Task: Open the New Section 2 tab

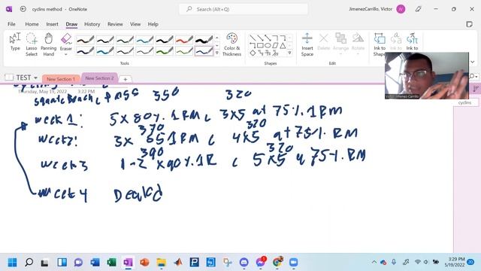Action: point(99,78)
